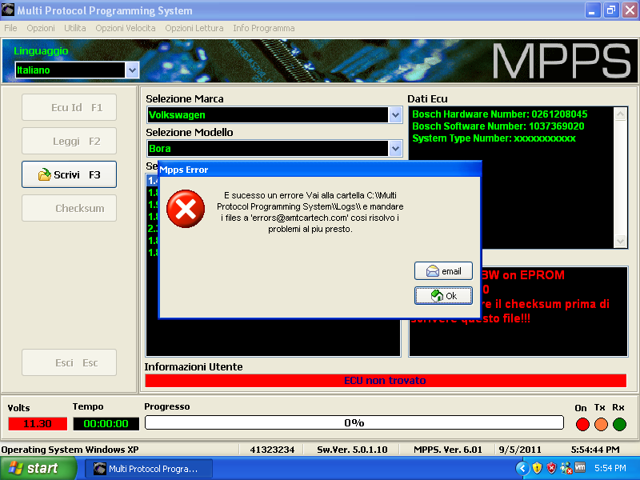Open the Utilita menu
The image size is (640, 480).
[75, 28]
